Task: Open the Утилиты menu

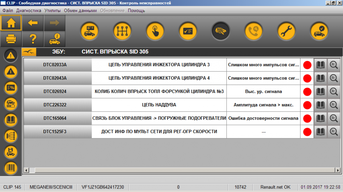Action: point(52,11)
